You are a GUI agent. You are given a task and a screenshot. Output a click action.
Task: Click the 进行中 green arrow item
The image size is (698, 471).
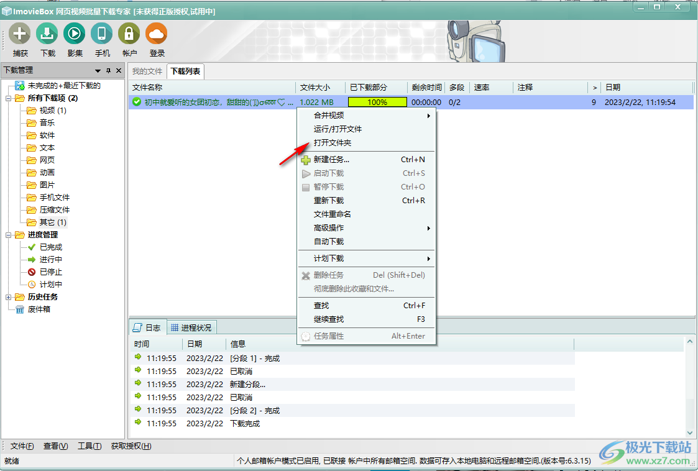tap(51, 260)
